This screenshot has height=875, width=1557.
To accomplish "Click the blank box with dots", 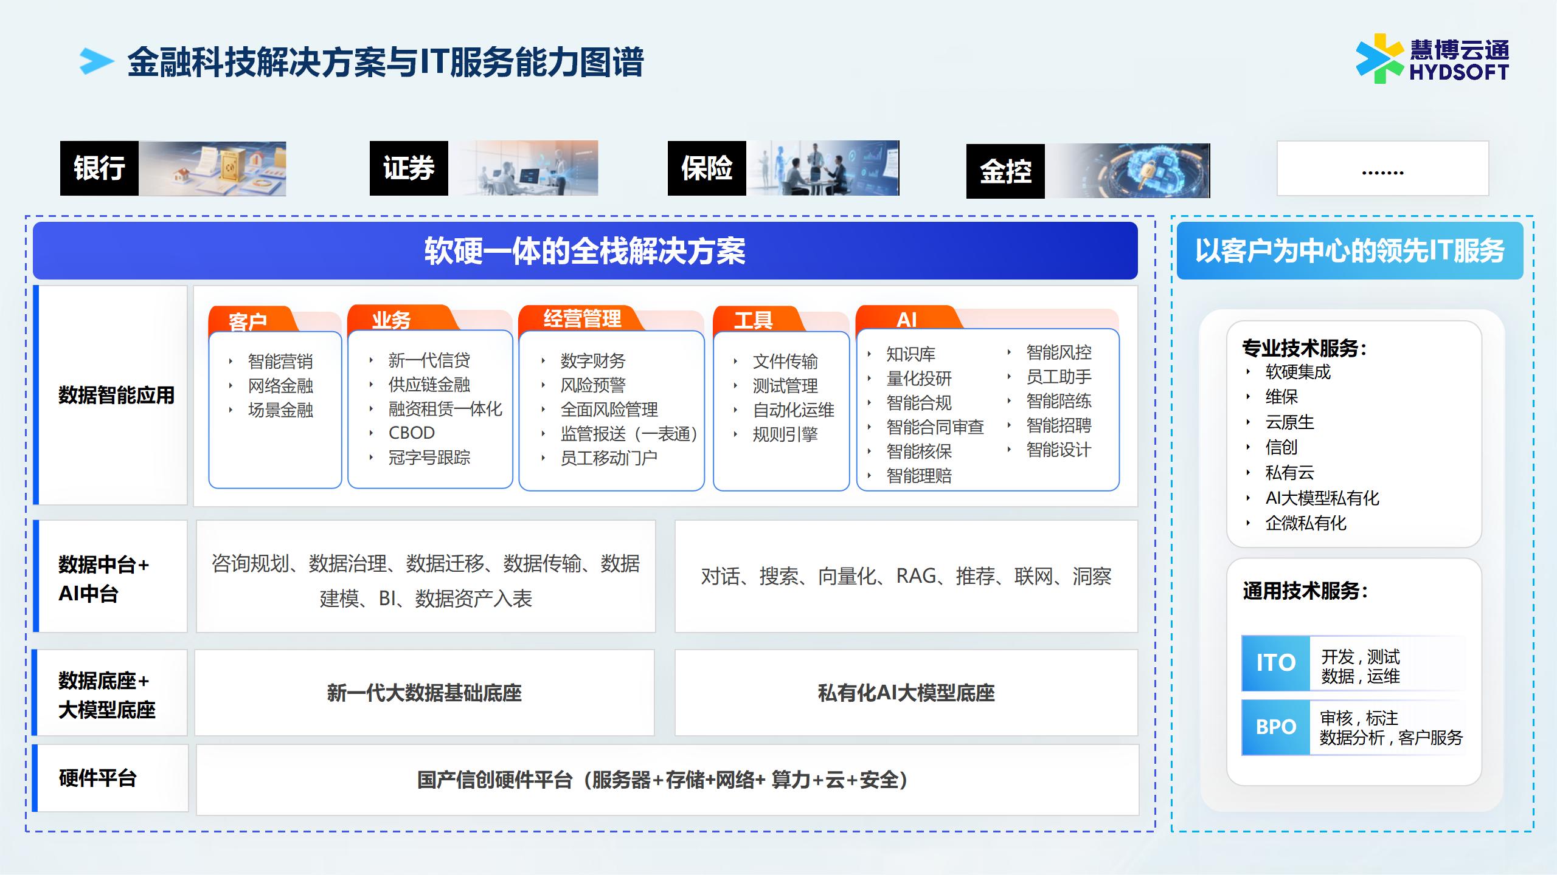I will click(x=1382, y=168).
